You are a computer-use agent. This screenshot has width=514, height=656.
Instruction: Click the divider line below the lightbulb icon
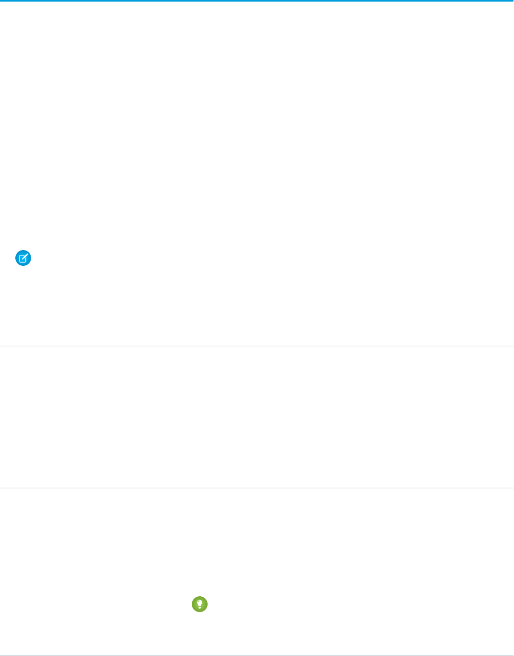click(x=257, y=655)
